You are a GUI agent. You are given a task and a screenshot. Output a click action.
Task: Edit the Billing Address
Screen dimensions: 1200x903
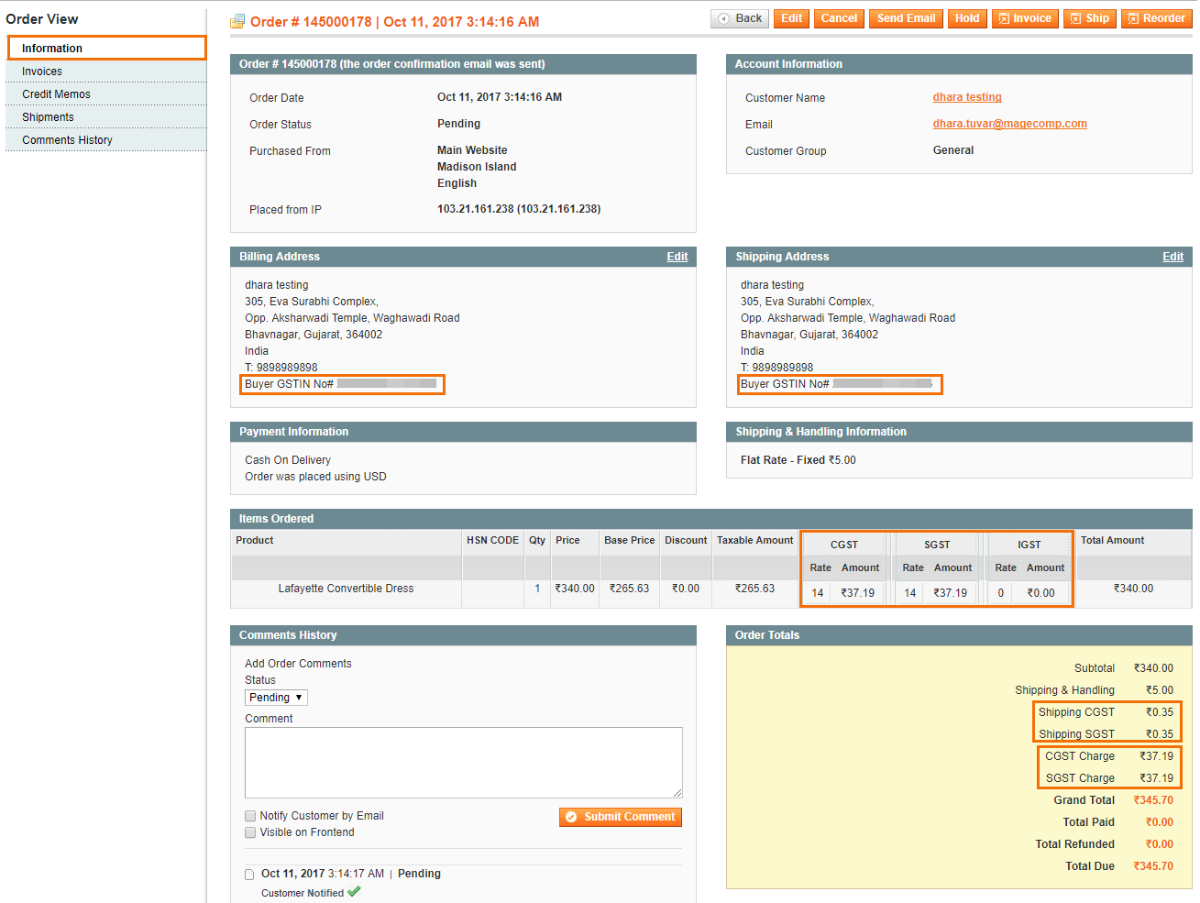click(x=677, y=257)
